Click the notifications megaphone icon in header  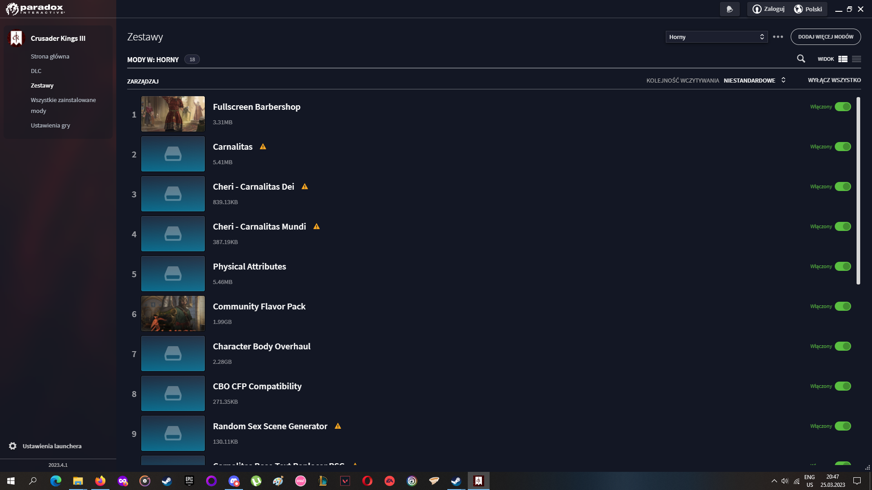tap(730, 9)
